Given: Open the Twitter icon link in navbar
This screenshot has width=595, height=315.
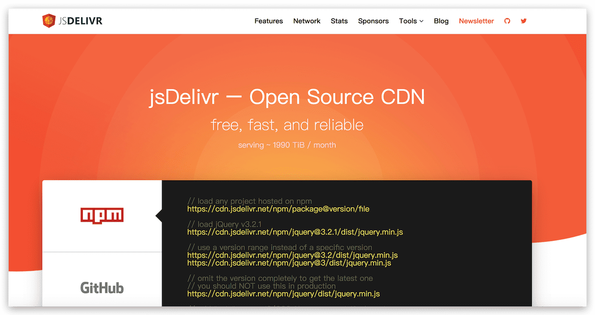Looking at the screenshot, I should [x=524, y=21].
